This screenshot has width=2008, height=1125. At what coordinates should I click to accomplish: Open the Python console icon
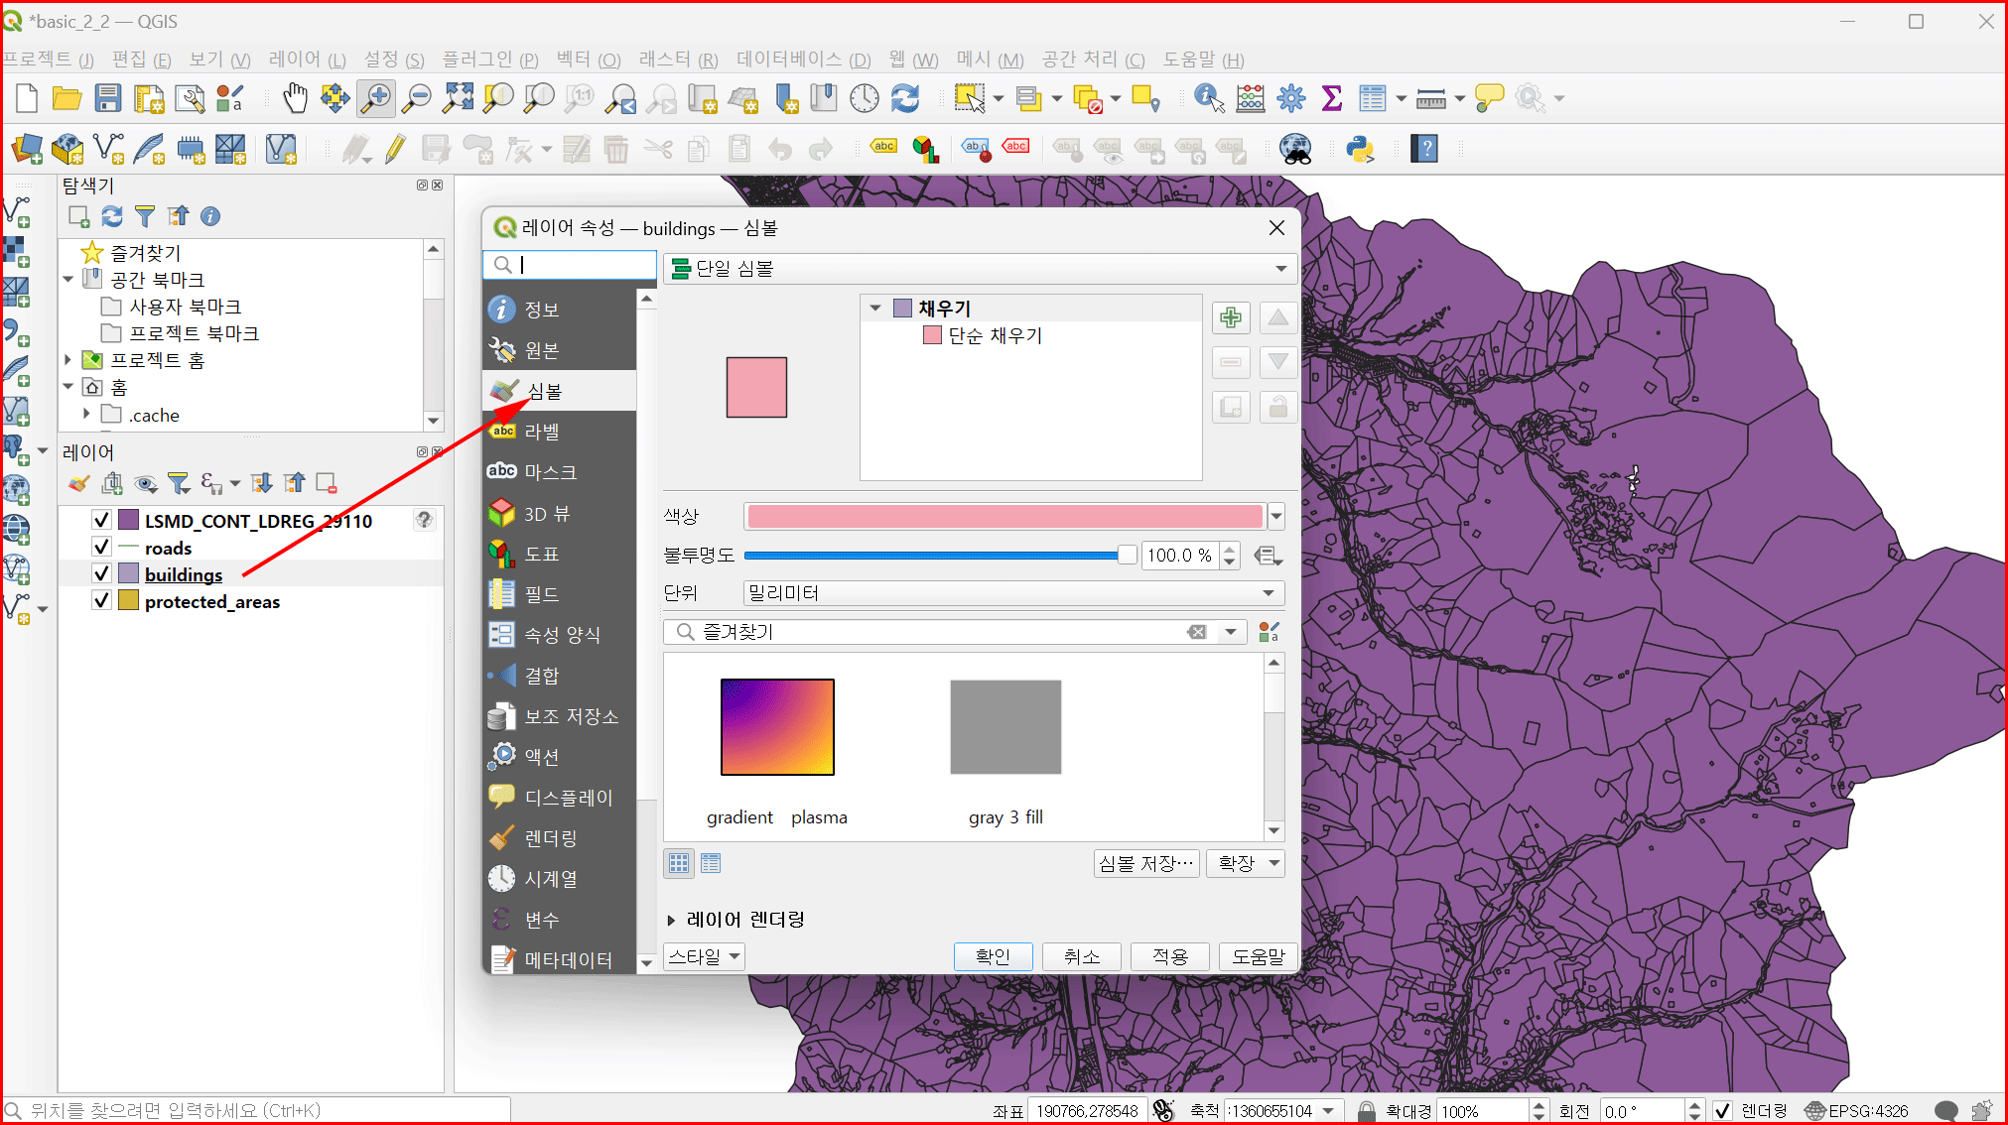[1359, 150]
